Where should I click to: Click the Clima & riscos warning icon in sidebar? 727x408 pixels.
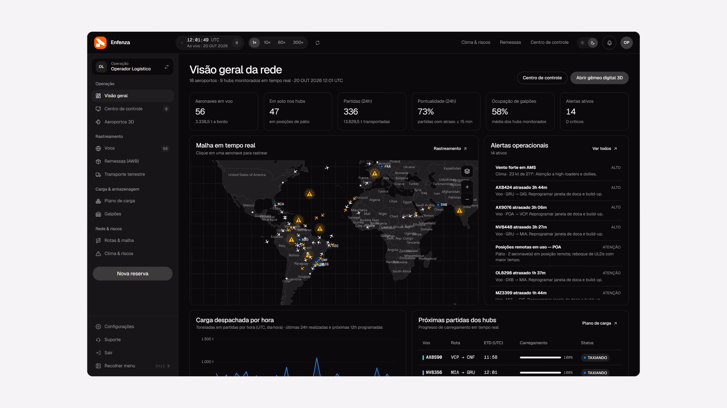coord(98,254)
